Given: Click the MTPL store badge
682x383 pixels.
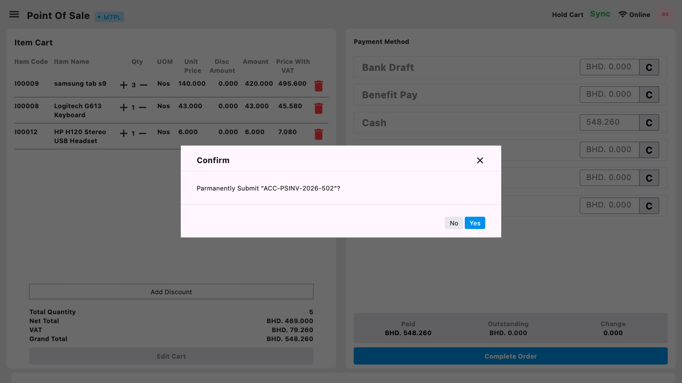Looking at the screenshot, I should (109, 16).
